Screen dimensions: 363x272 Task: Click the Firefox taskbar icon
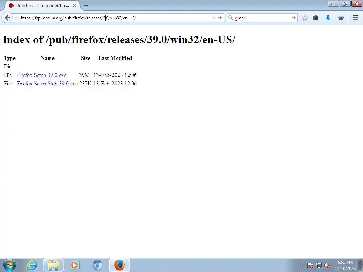click(x=119, y=265)
